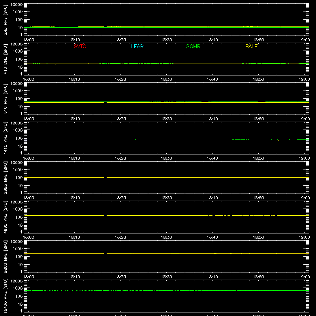The height and width of the screenshot is (316, 316).
Task: Click the 10000 y-axis value of the 15400 MHz plot
Action: tap(17, 281)
